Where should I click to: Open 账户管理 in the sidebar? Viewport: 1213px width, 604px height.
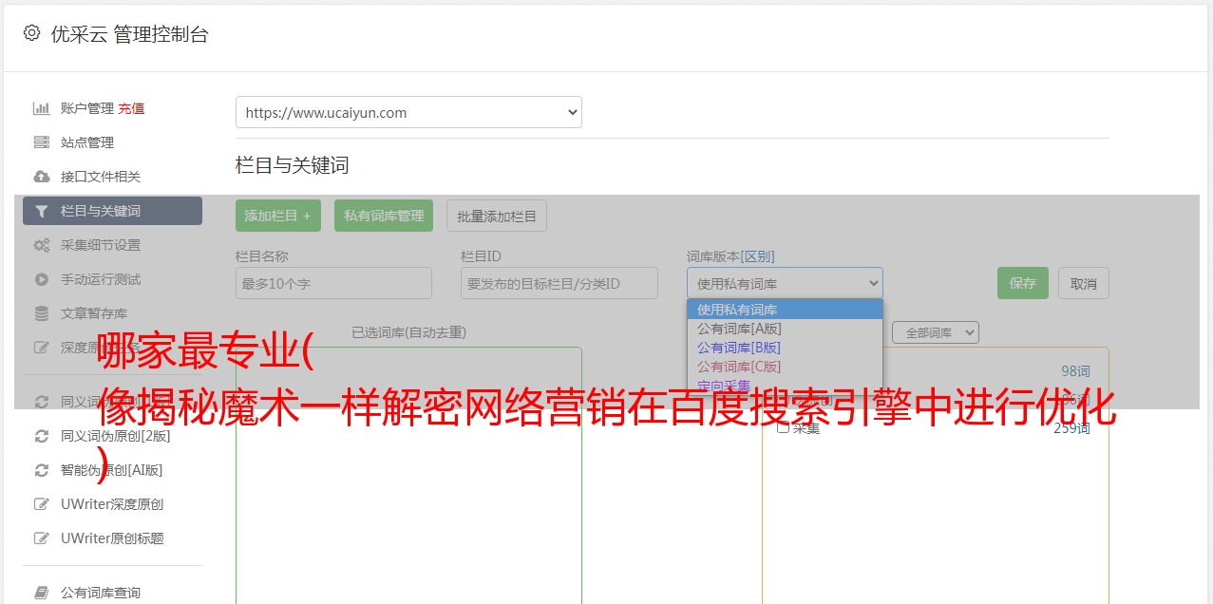point(86,108)
